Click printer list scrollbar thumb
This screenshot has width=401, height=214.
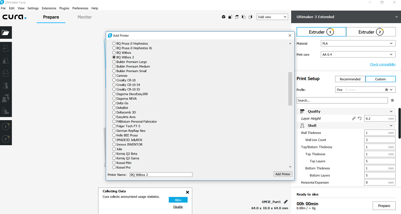(x=290, y=89)
